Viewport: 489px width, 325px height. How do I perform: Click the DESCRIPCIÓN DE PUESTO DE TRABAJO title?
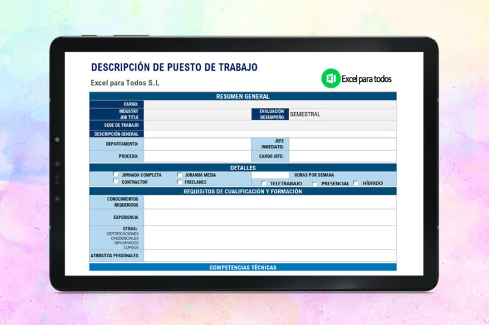click(x=174, y=67)
